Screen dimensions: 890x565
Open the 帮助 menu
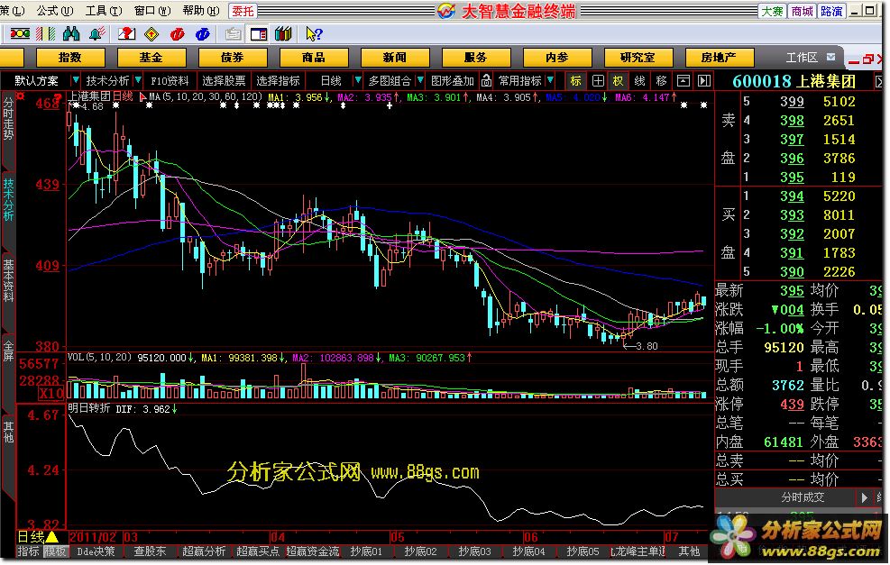[201, 11]
